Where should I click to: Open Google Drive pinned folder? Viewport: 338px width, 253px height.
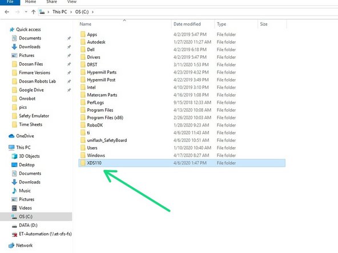[x=31, y=89]
